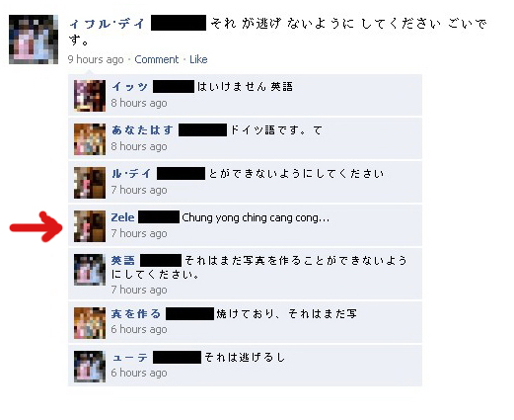Open avatar beside それは逃げるし comment

(90, 367)
